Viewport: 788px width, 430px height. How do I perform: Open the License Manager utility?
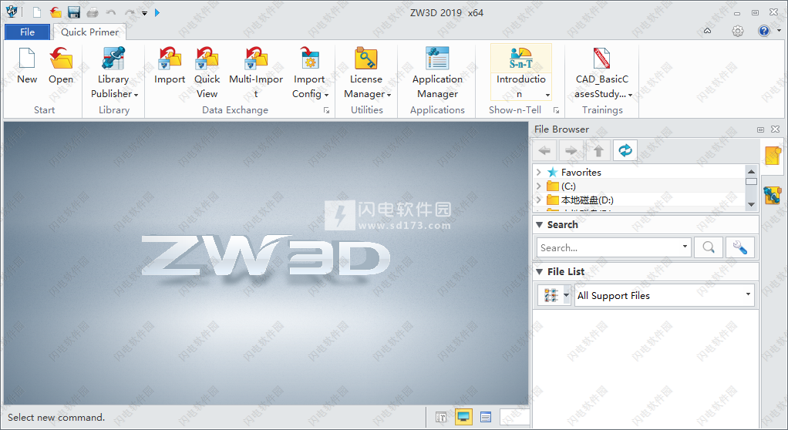365,59
